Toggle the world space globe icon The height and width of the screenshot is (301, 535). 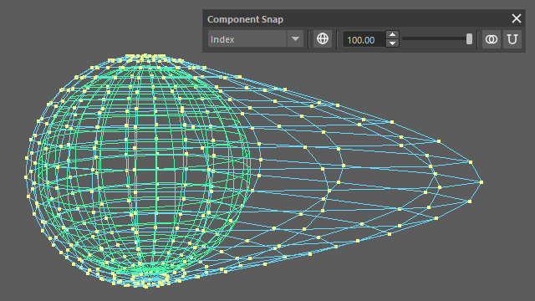[323, 39]
